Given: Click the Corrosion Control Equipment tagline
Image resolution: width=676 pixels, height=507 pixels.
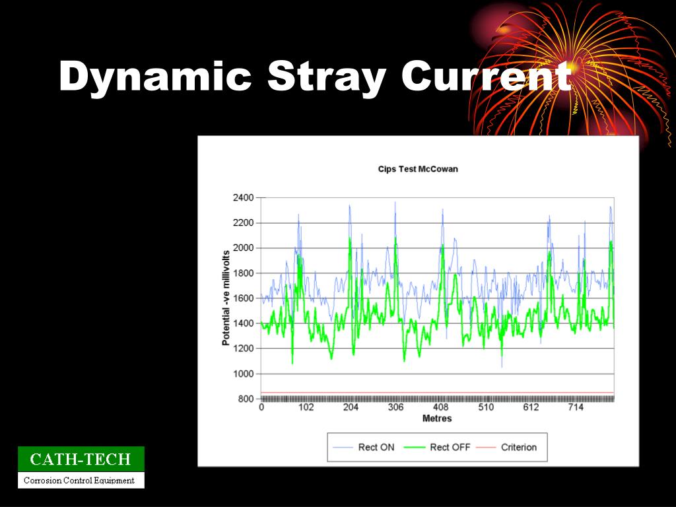Looking at the screenshot, I should coord(79,481).
